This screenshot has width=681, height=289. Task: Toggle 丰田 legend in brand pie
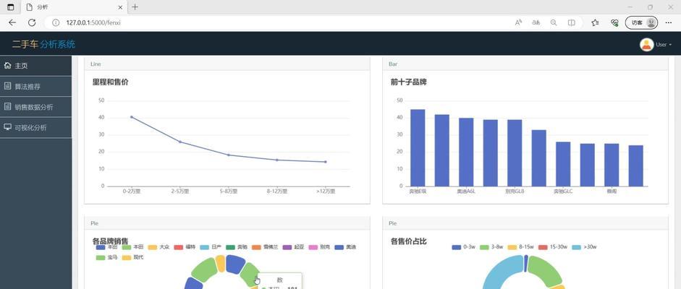107,247
